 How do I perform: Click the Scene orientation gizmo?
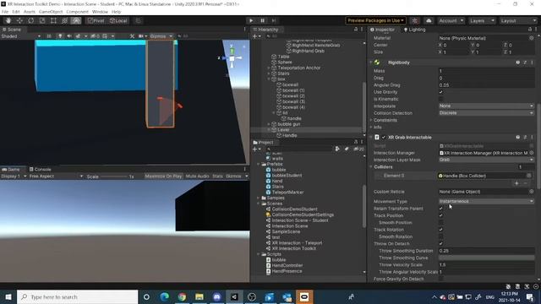tap(232, 58)
